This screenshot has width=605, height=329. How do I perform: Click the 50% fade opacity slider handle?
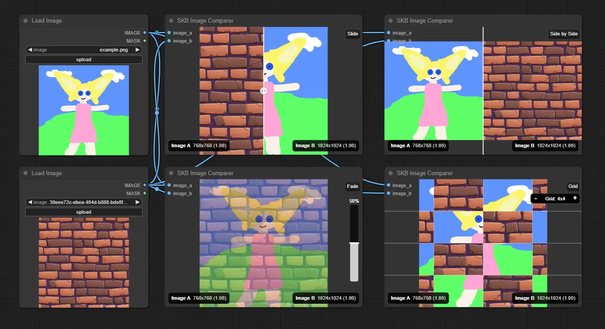coord(354,243)
